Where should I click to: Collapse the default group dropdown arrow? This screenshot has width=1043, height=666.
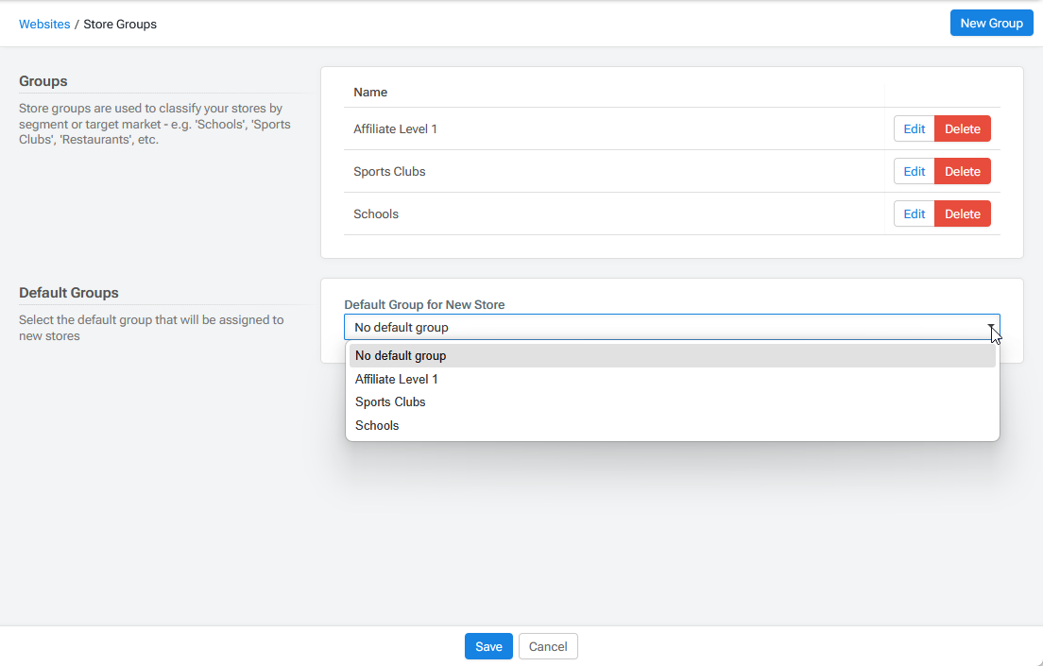coord(991,328)
